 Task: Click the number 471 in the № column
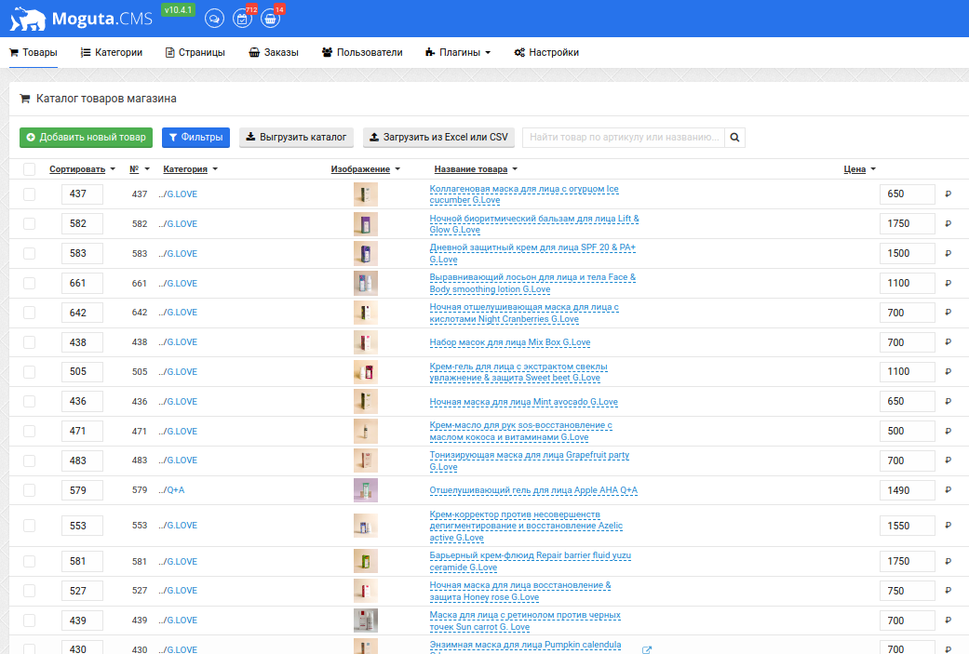[x=140, y=431]
